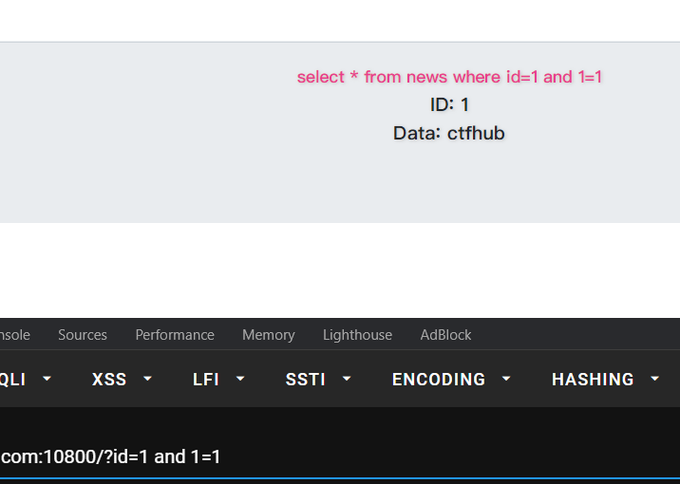Image resolution: width=680 pixels, height=484 pixels.
Task: Open the Memory tab
Action: [x=269, y=334]
